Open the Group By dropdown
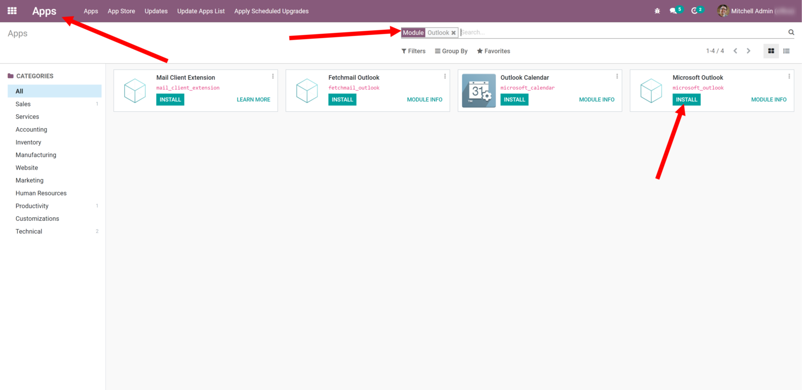 pos(451,51)
